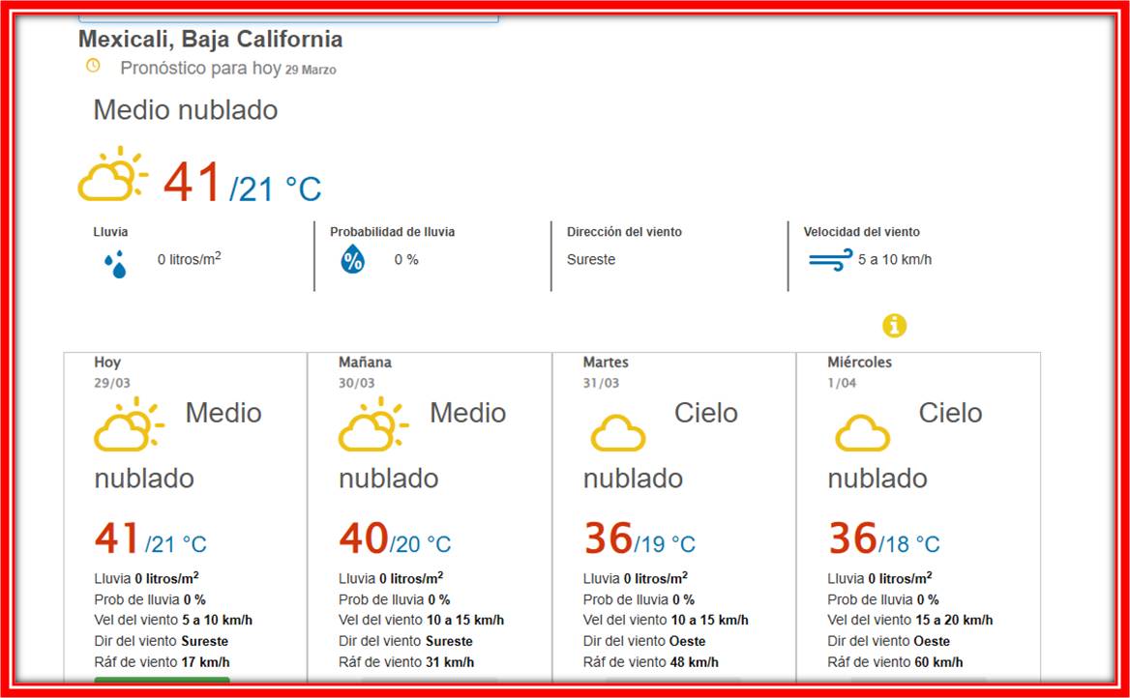The image size is (1130, 698).
Task: Click Sureste under Dirección del viento
Action: coord(591,260)
